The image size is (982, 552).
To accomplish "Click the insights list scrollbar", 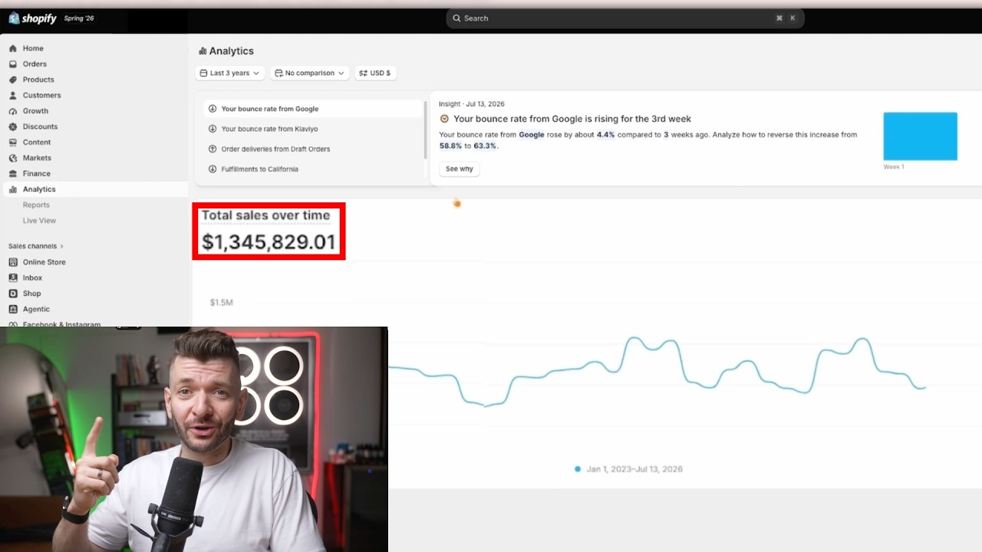I will point(425,130).
